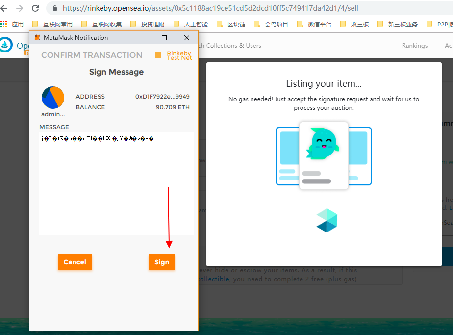The width and height of the screenshot is (453, 335).
Task: Click the OpenSea logo icon
Action: pyautogui.click(x=5, y=45)
